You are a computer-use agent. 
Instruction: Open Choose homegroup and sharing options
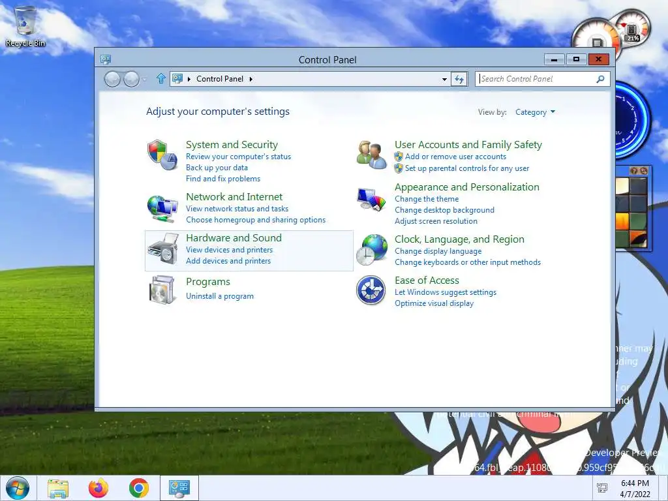tap(256, 219)
